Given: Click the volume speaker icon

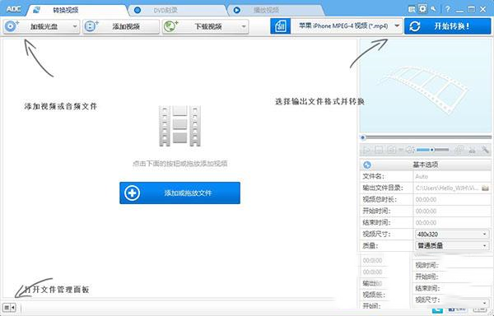Looking at the screenshot, I should pos(409,150).
